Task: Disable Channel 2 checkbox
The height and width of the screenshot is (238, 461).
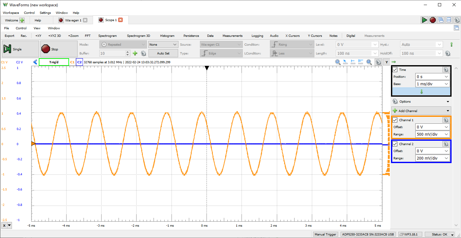Action: [x=395, y=144]
